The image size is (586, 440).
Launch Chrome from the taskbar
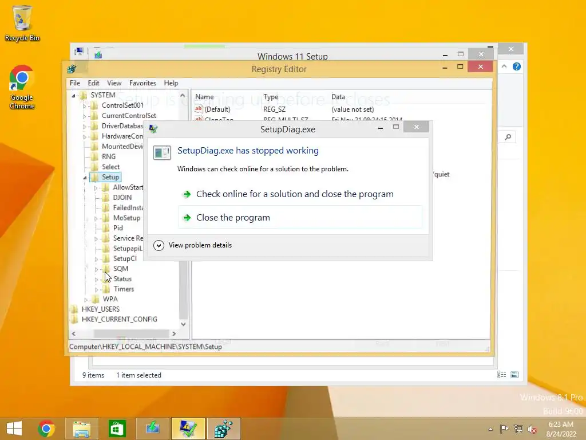coord(46,429)
